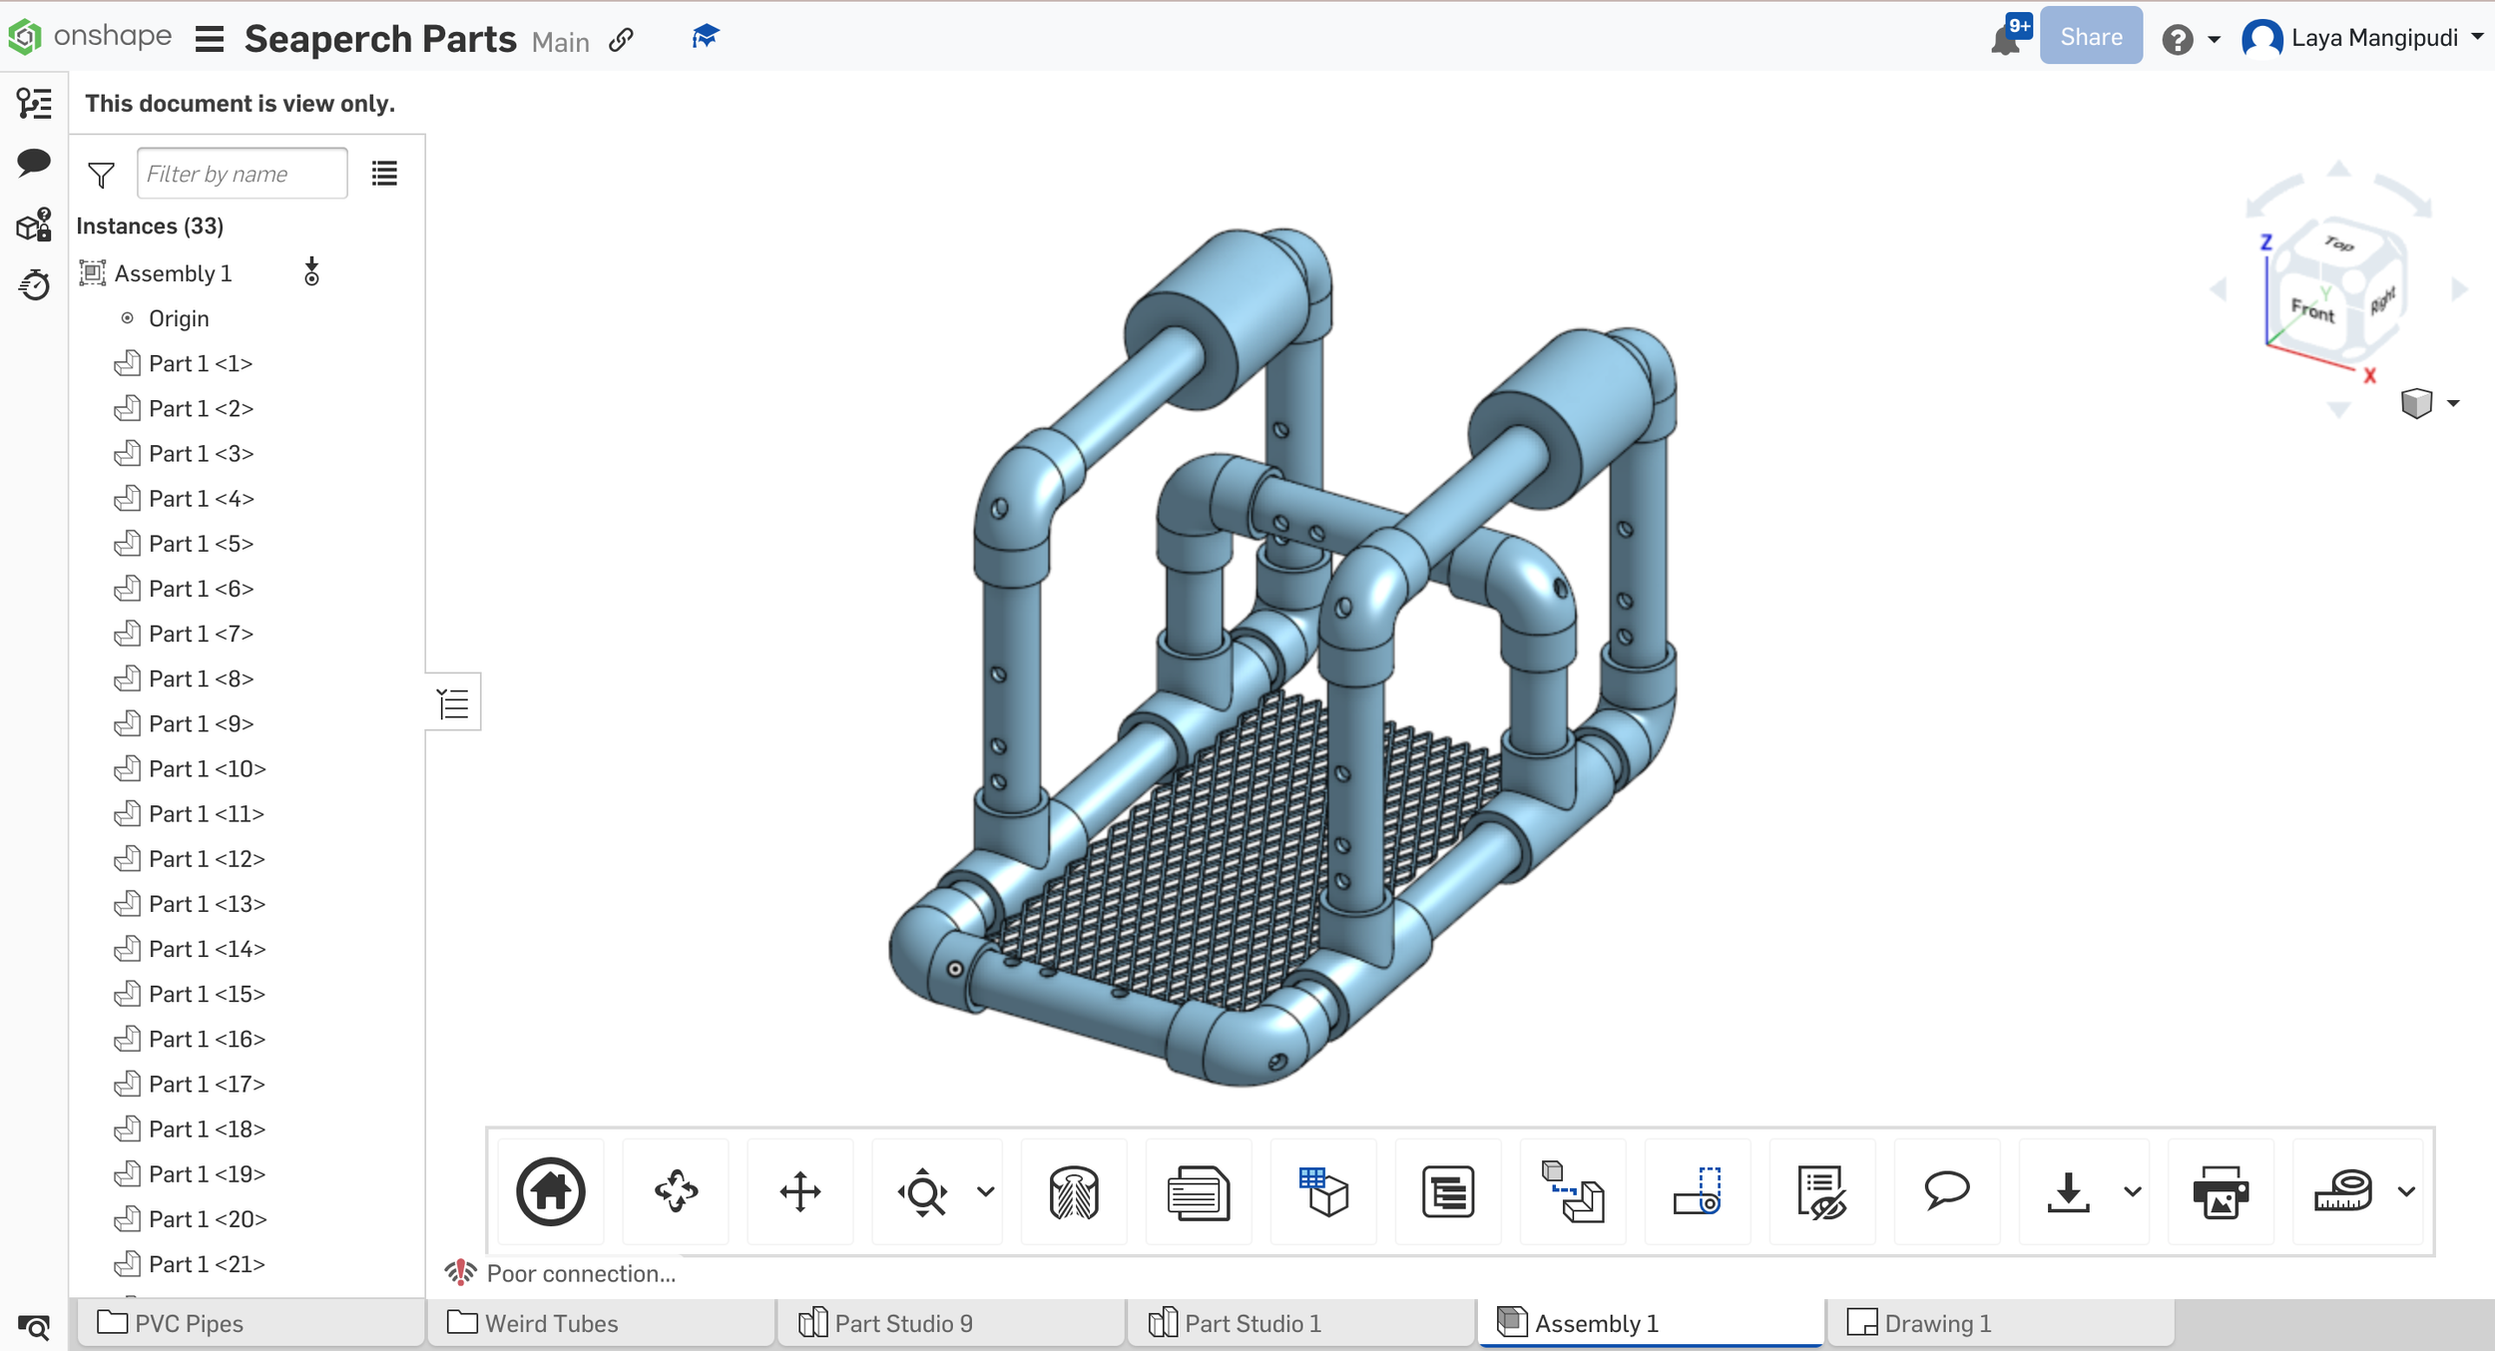Switch to the Part Studio 1 tab
Screen dimensions: 2495x1351
(1251, 1323)
